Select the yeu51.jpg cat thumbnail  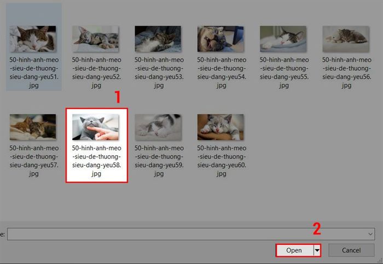pyautogui.click(x=33, y=39)
